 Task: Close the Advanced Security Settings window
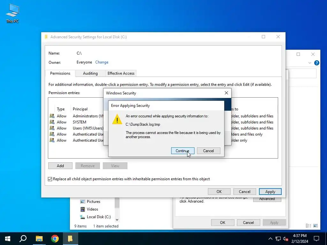pos(278,37)
